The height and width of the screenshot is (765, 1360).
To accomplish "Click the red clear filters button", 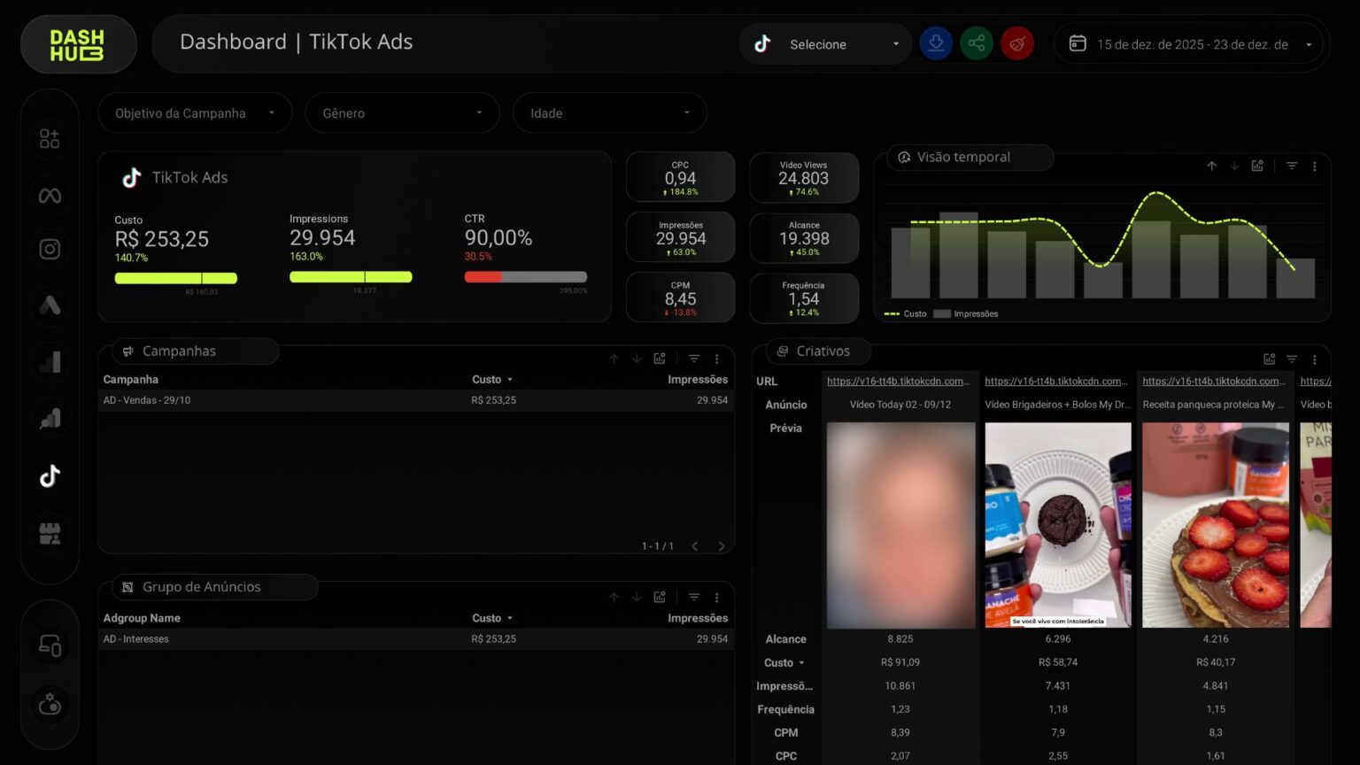I will [1016, 43].
